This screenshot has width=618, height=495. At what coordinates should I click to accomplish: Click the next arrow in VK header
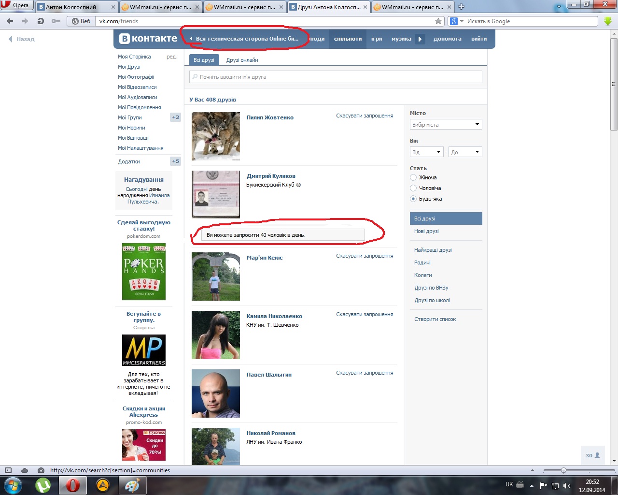pyautogui.click(x=420, y=39)
